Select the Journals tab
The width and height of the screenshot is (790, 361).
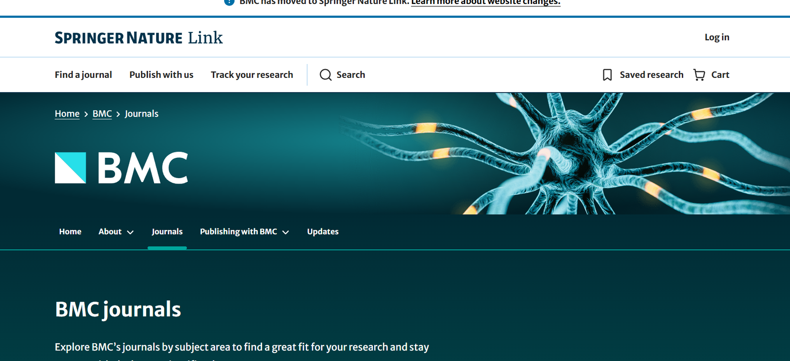167,232
